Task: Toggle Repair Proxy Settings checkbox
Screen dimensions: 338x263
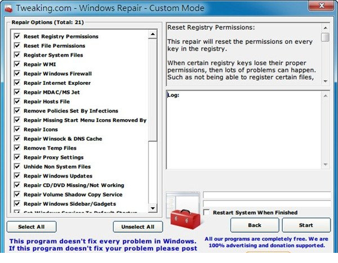Action: coord(17,157)
